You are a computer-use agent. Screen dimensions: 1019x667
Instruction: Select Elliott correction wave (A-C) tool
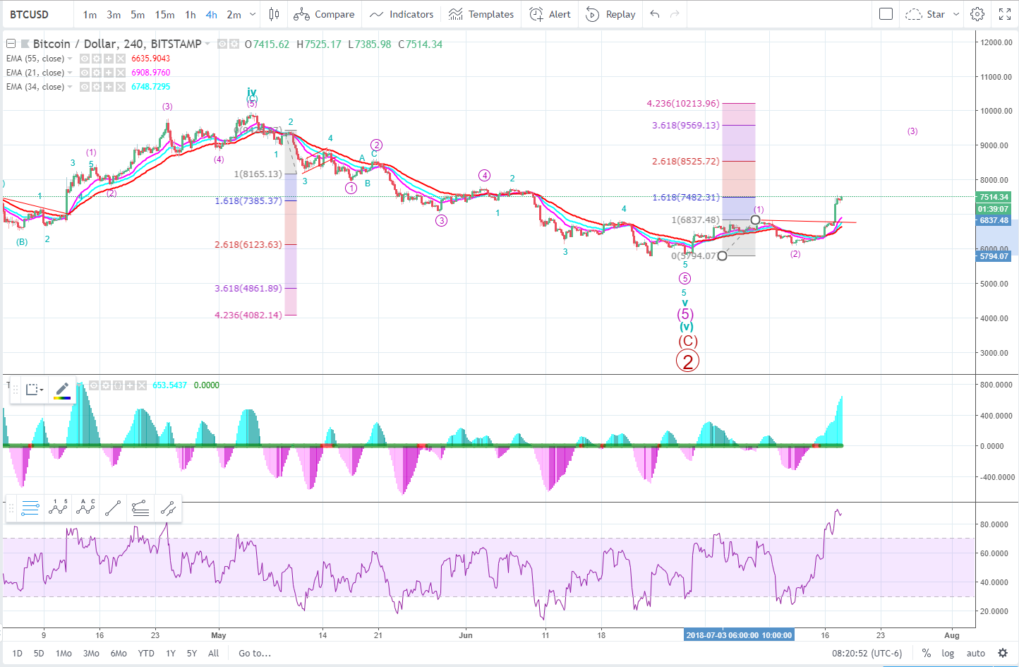point(85,508)
